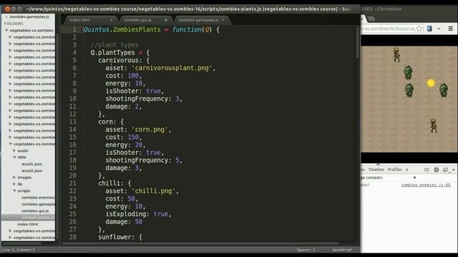Click the blue extension icon in Chromium
The height and width of the screenshot is (257, 458).
coord(429,29)
